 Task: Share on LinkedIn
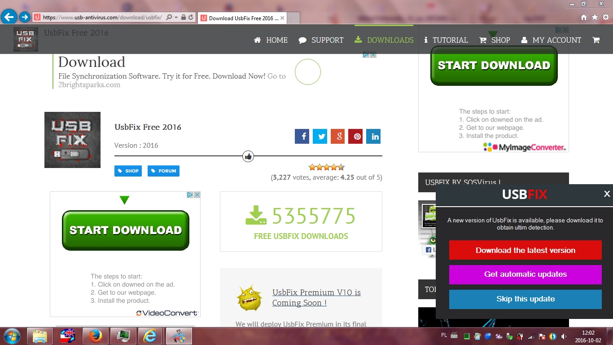tap(373, 136)
